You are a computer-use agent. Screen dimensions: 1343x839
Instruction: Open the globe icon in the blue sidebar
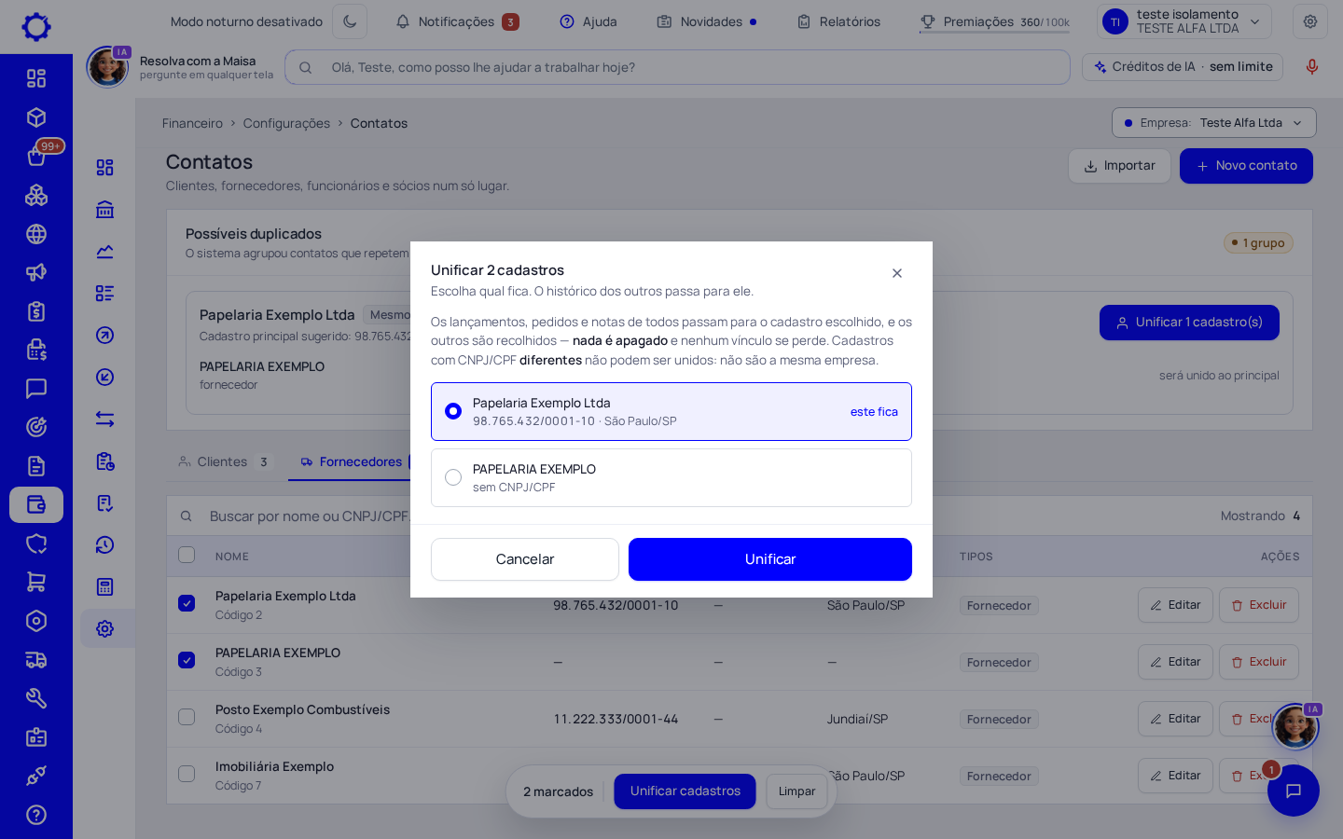36,234
